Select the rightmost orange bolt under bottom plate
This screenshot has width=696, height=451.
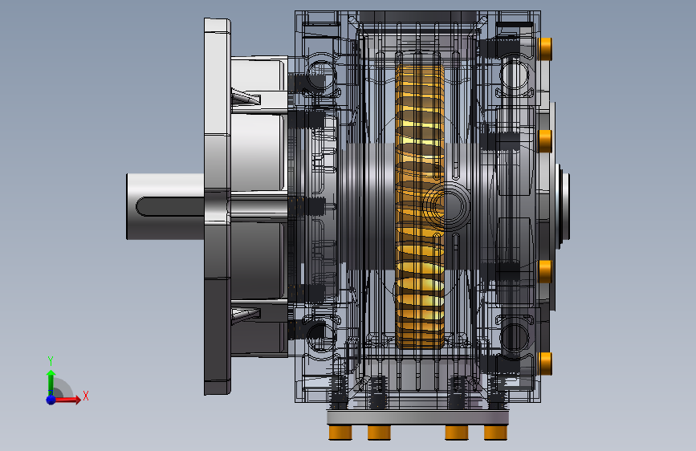click(x=495, y=433)
